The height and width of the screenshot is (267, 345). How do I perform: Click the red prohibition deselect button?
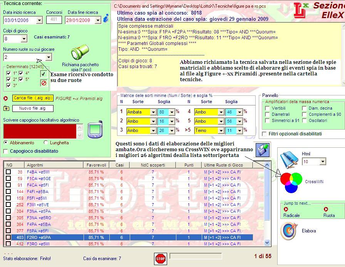tap(44, 83)
